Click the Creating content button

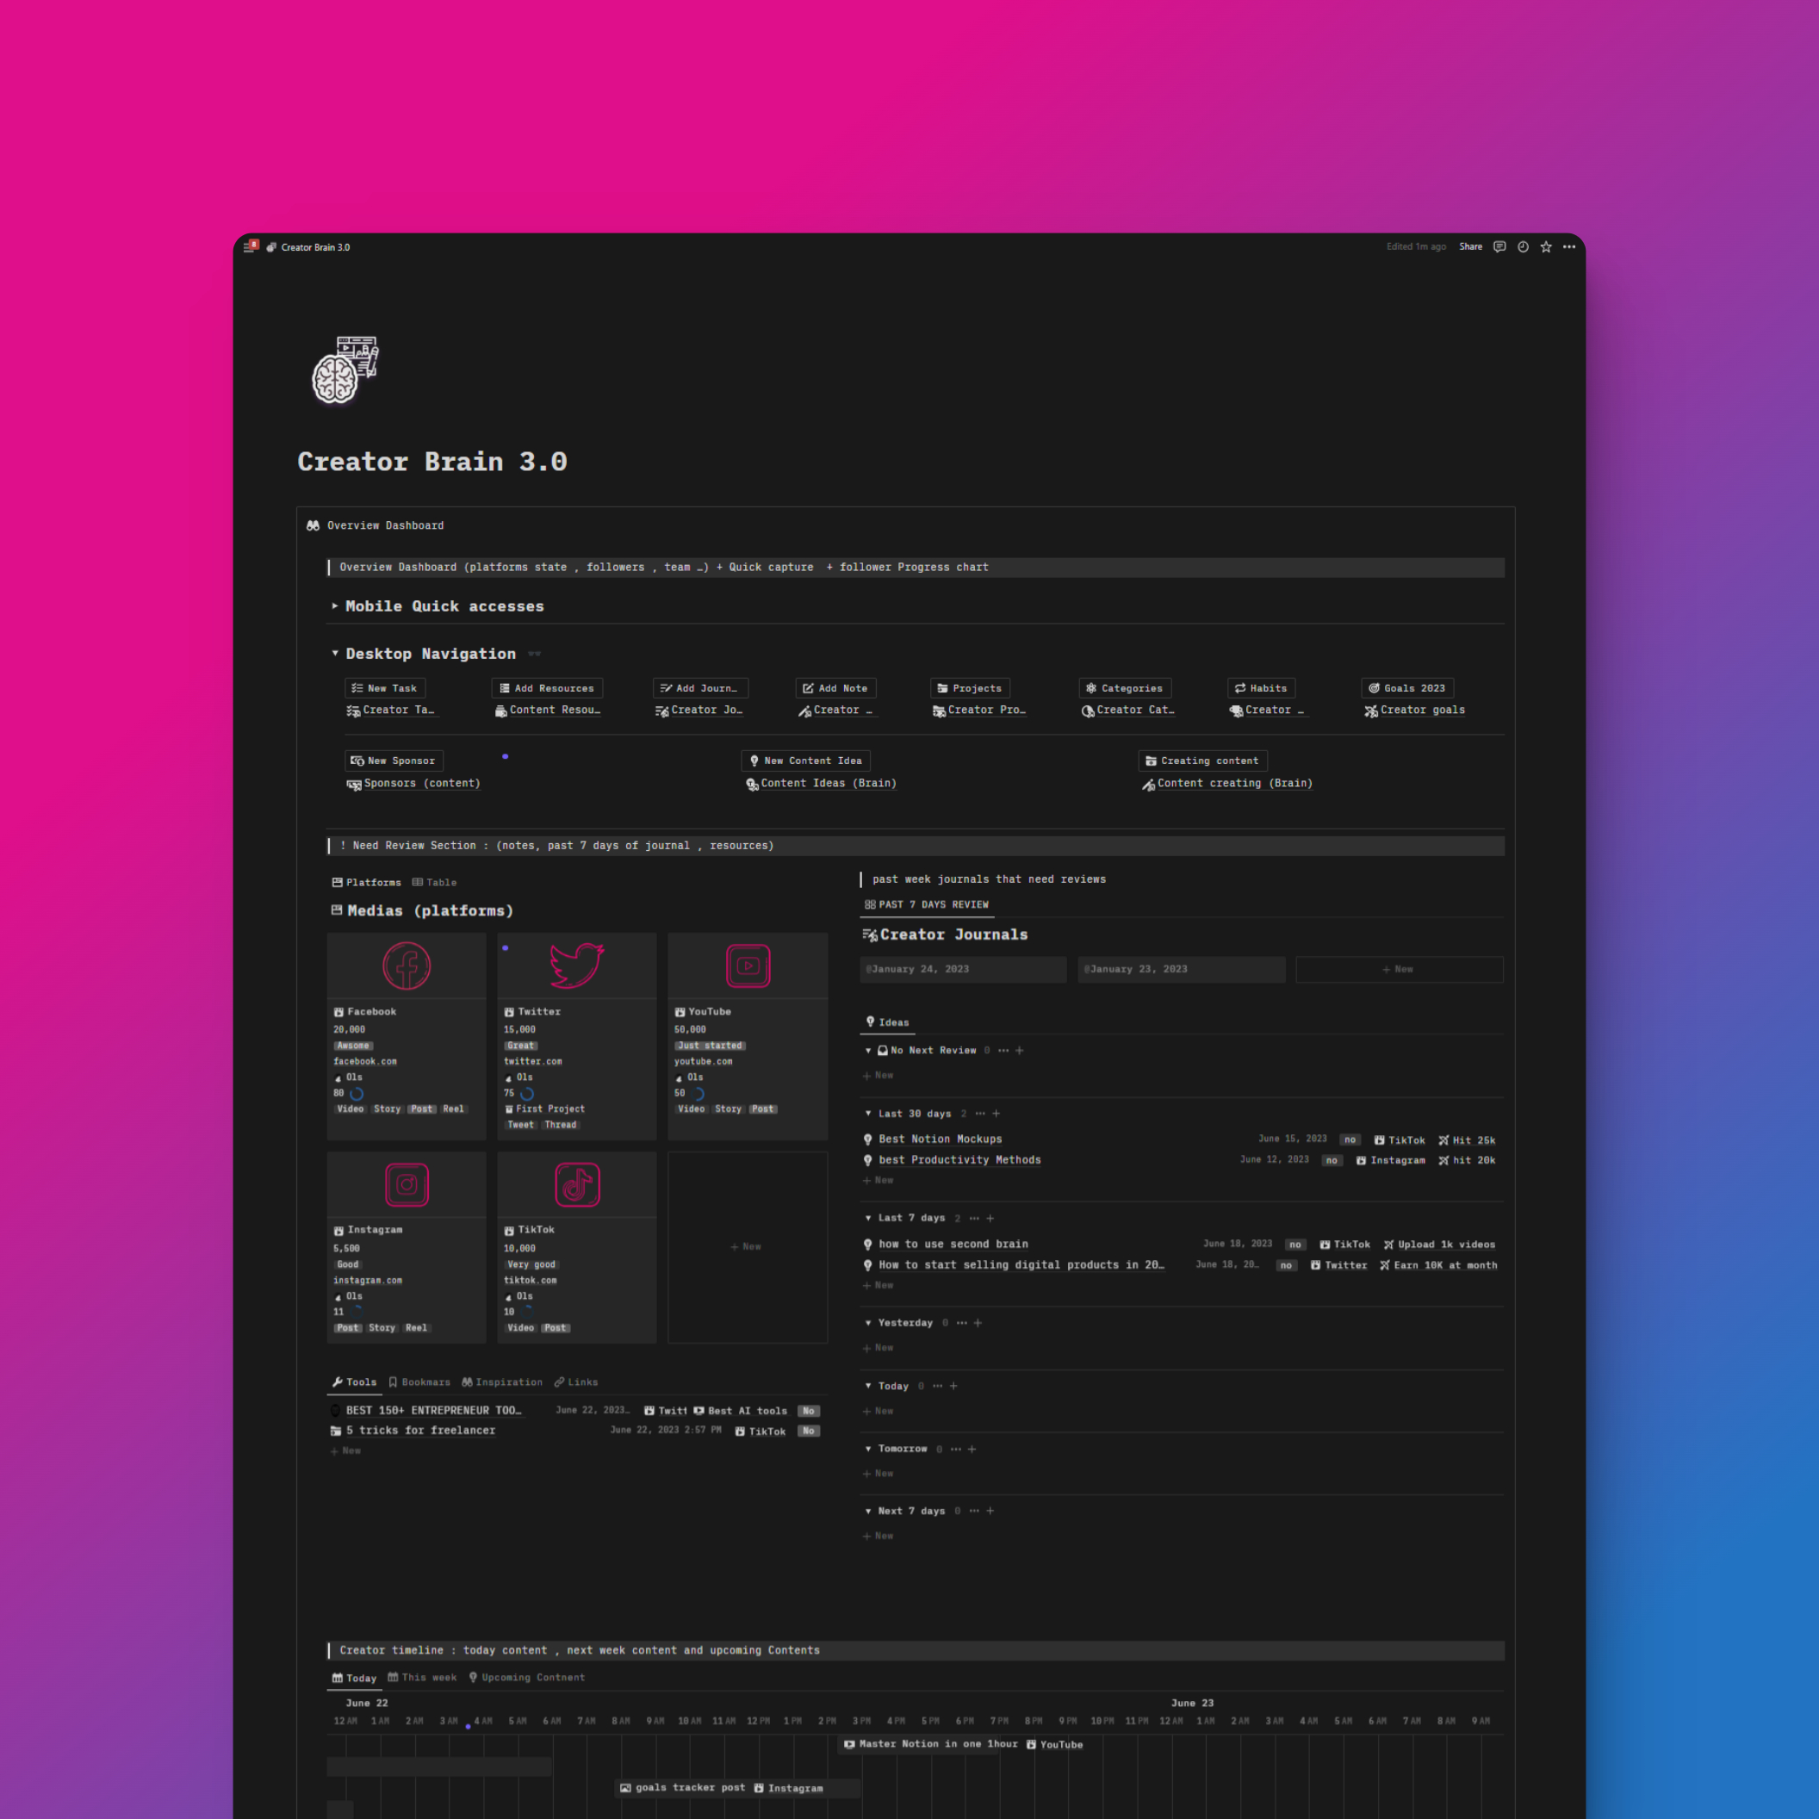point(1202,761)
